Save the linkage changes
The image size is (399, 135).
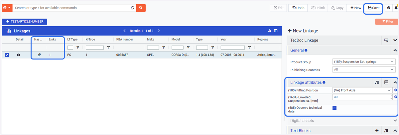373,8
